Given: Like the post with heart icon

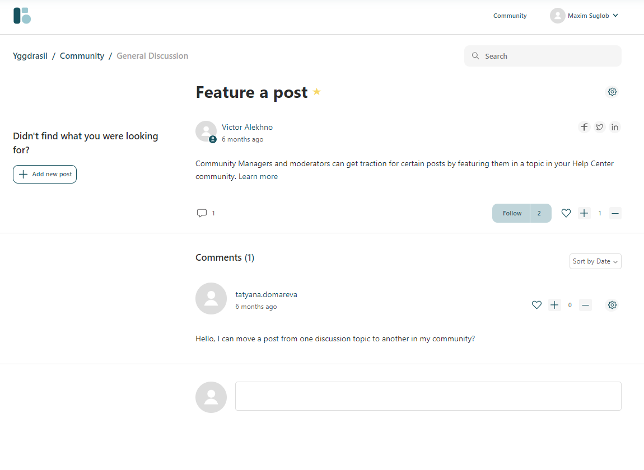Looking at the screenshot, I should click(x=566, y=213).
